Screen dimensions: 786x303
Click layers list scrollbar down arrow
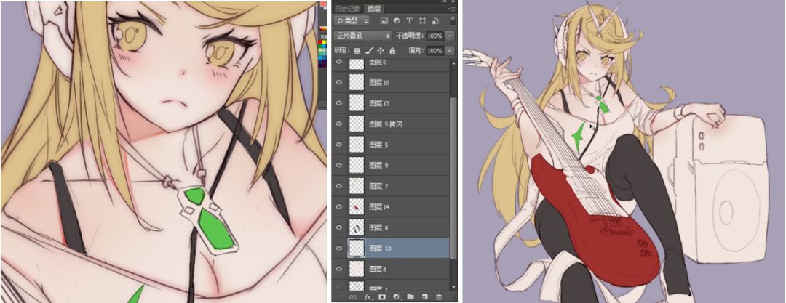pos(453,287)
